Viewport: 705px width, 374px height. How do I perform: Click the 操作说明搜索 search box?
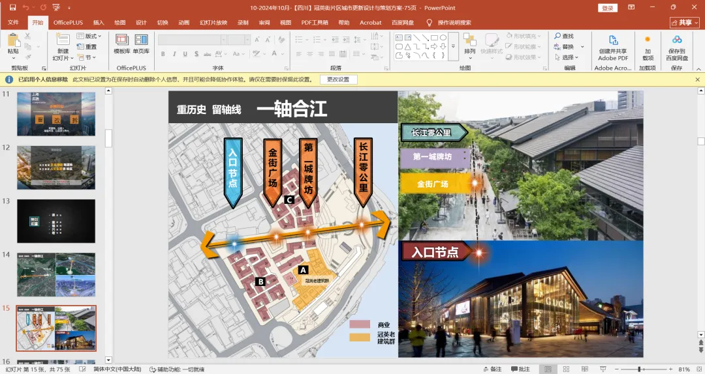click(x=454, y=22)
